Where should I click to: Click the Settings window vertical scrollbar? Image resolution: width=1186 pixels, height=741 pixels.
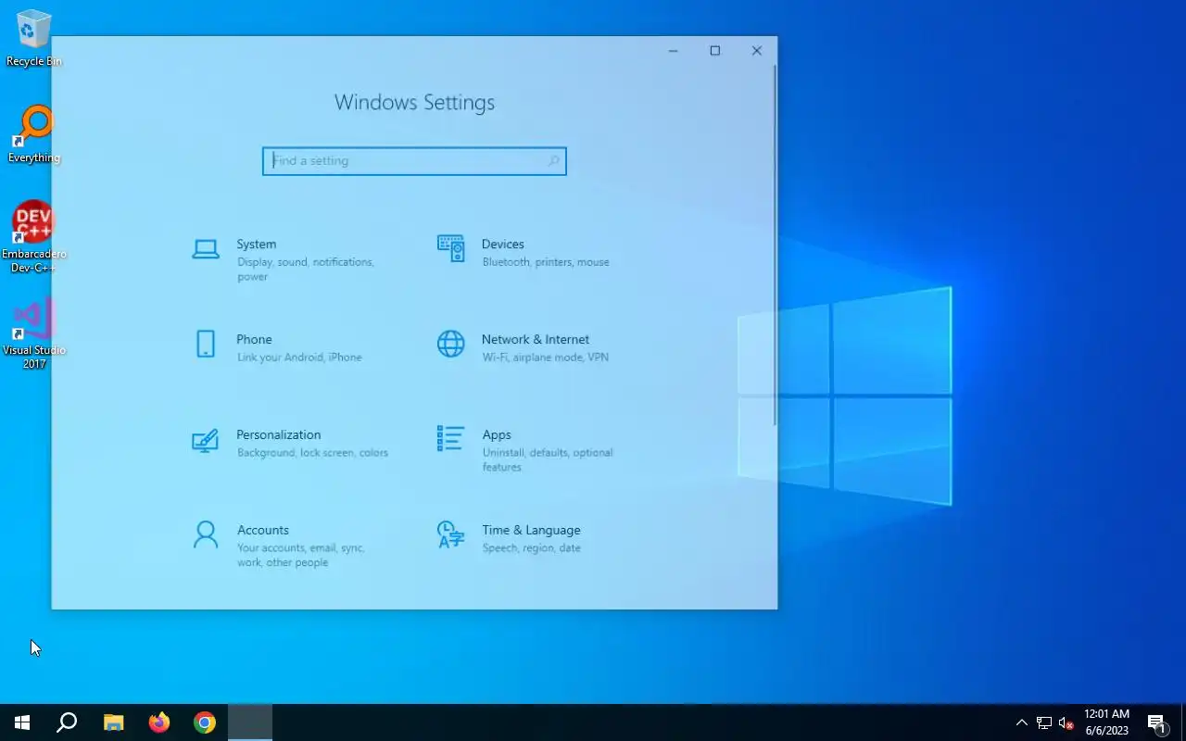[775, 245]
